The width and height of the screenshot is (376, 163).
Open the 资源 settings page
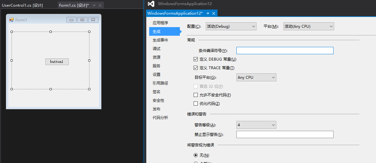pos(157,57)
